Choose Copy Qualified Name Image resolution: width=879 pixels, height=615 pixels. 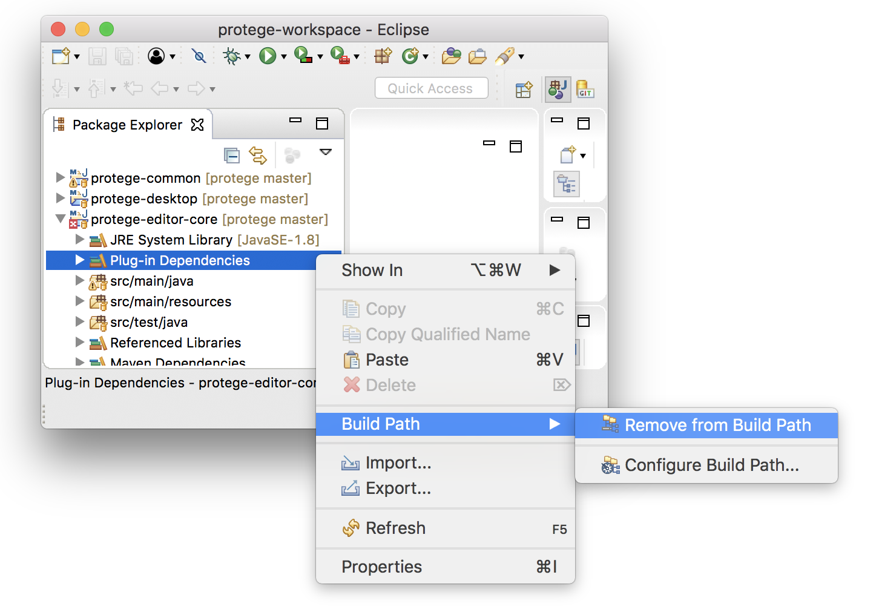pyautogui.click(x=446, y=335)
